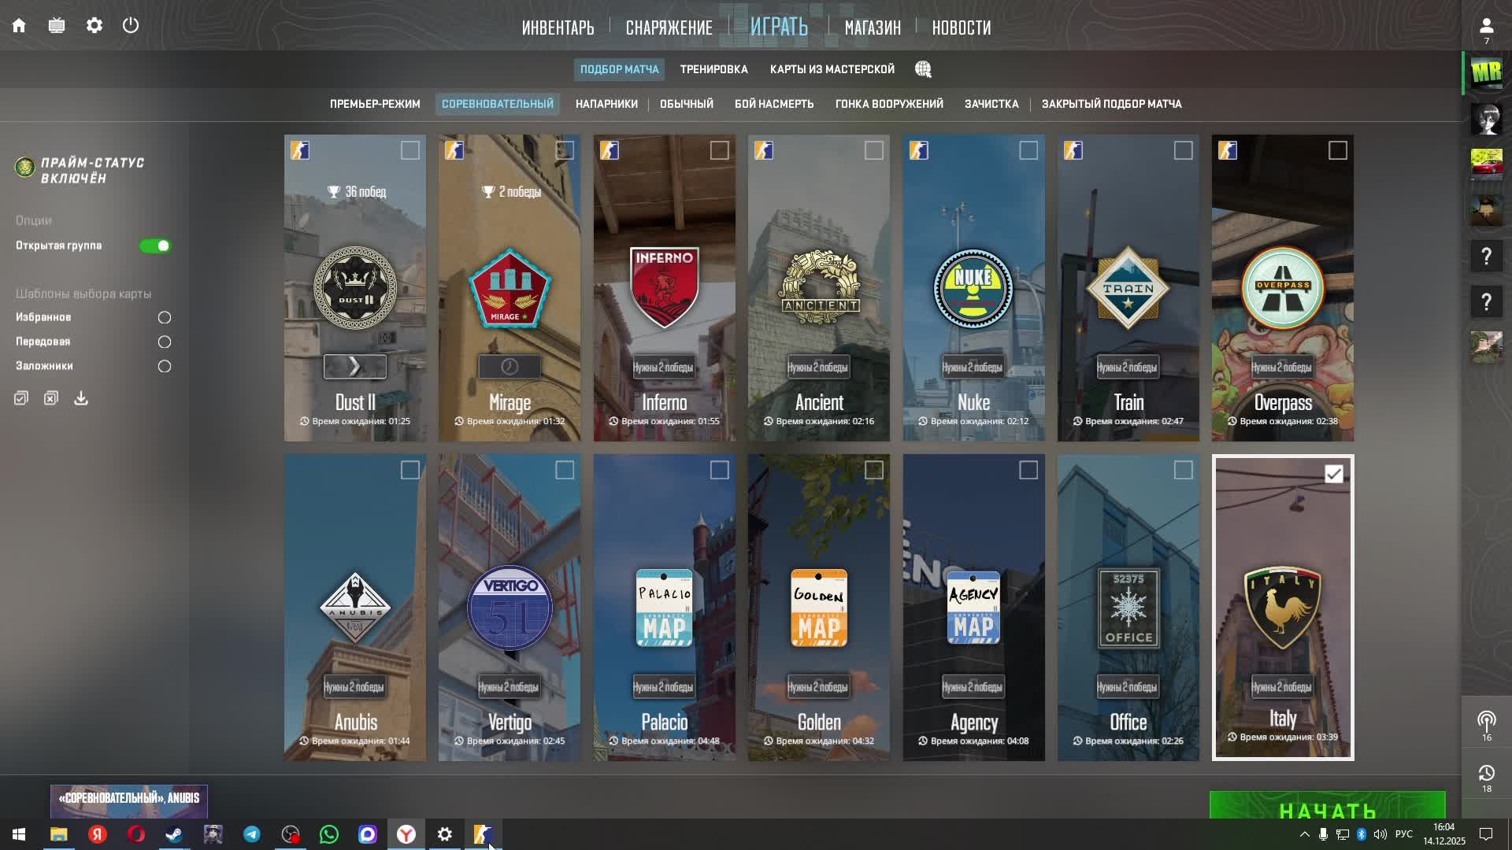Check the Inferno map checkbox
Screen dimensions: 1512x850
click(720, 150)
